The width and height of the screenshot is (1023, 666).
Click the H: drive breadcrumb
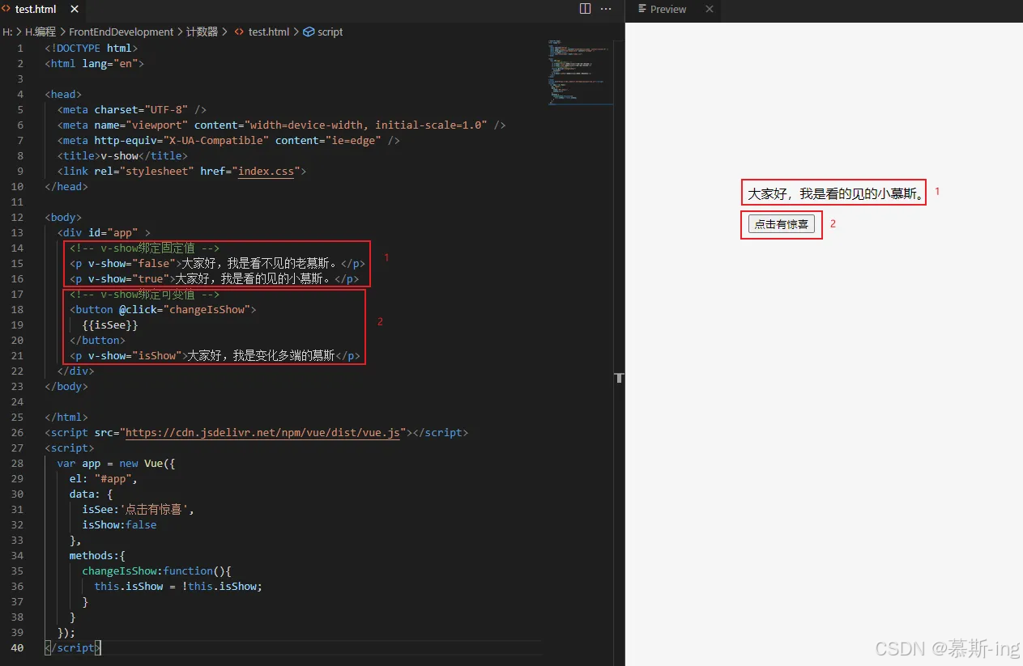point(7,32)
